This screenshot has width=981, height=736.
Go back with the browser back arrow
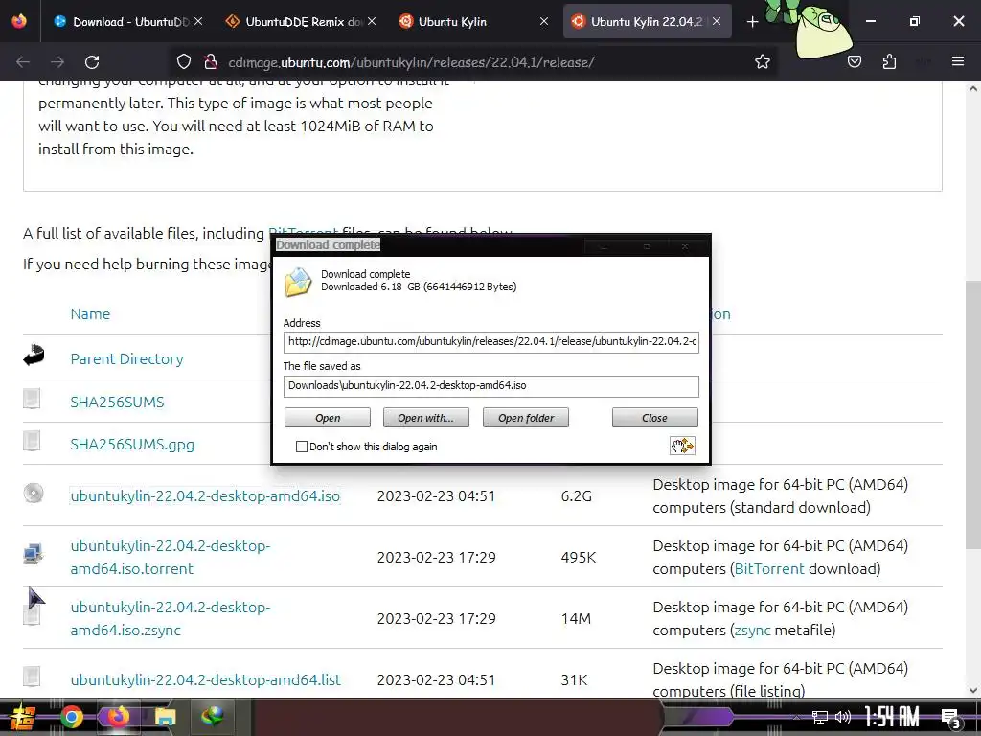click(23, 62)
